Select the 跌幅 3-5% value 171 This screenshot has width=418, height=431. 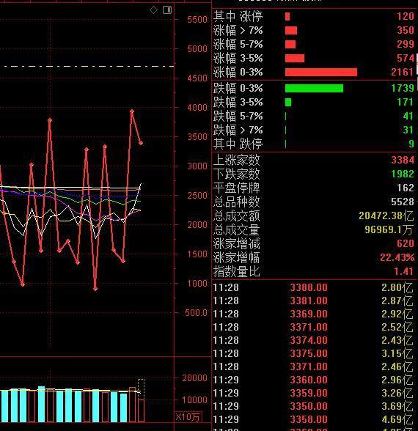pyautogui.click(x=406, y=102)
